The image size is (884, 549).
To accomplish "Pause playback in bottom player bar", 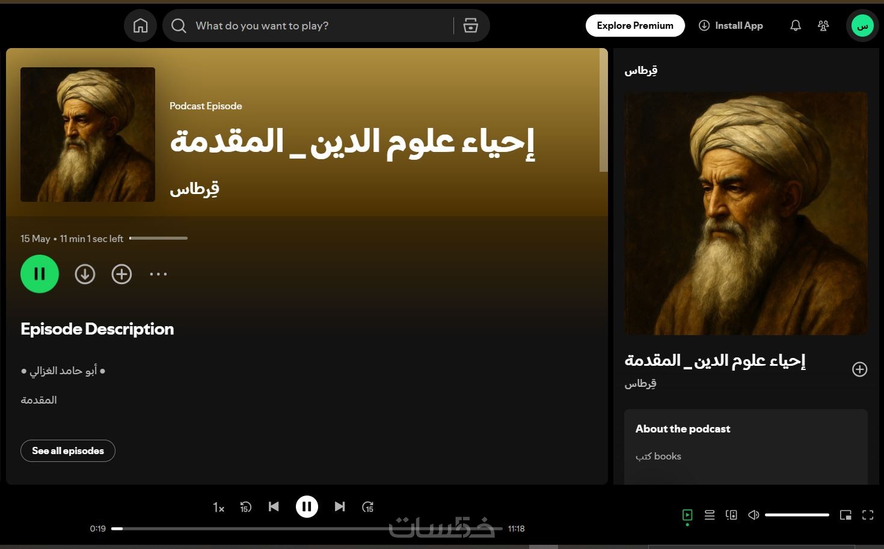I will pyautogui.click(x=307, y=506).
